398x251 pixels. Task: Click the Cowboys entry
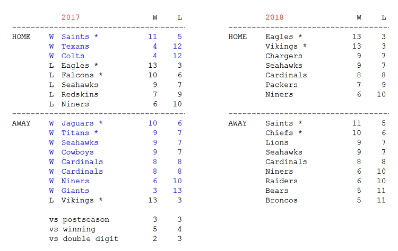[x=77, y=152]
